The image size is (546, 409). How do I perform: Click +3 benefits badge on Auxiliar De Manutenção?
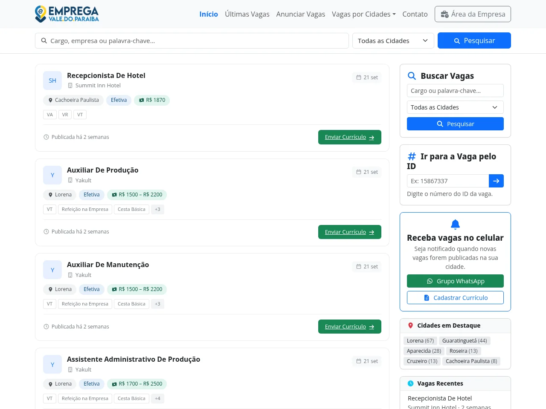tap(157, 304)
